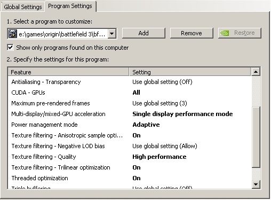Image resolution: width=271 pixels, height=200 pixels.
Task: Select the CUDA - GPUs feature row
Action: click(x=130, y=93)
